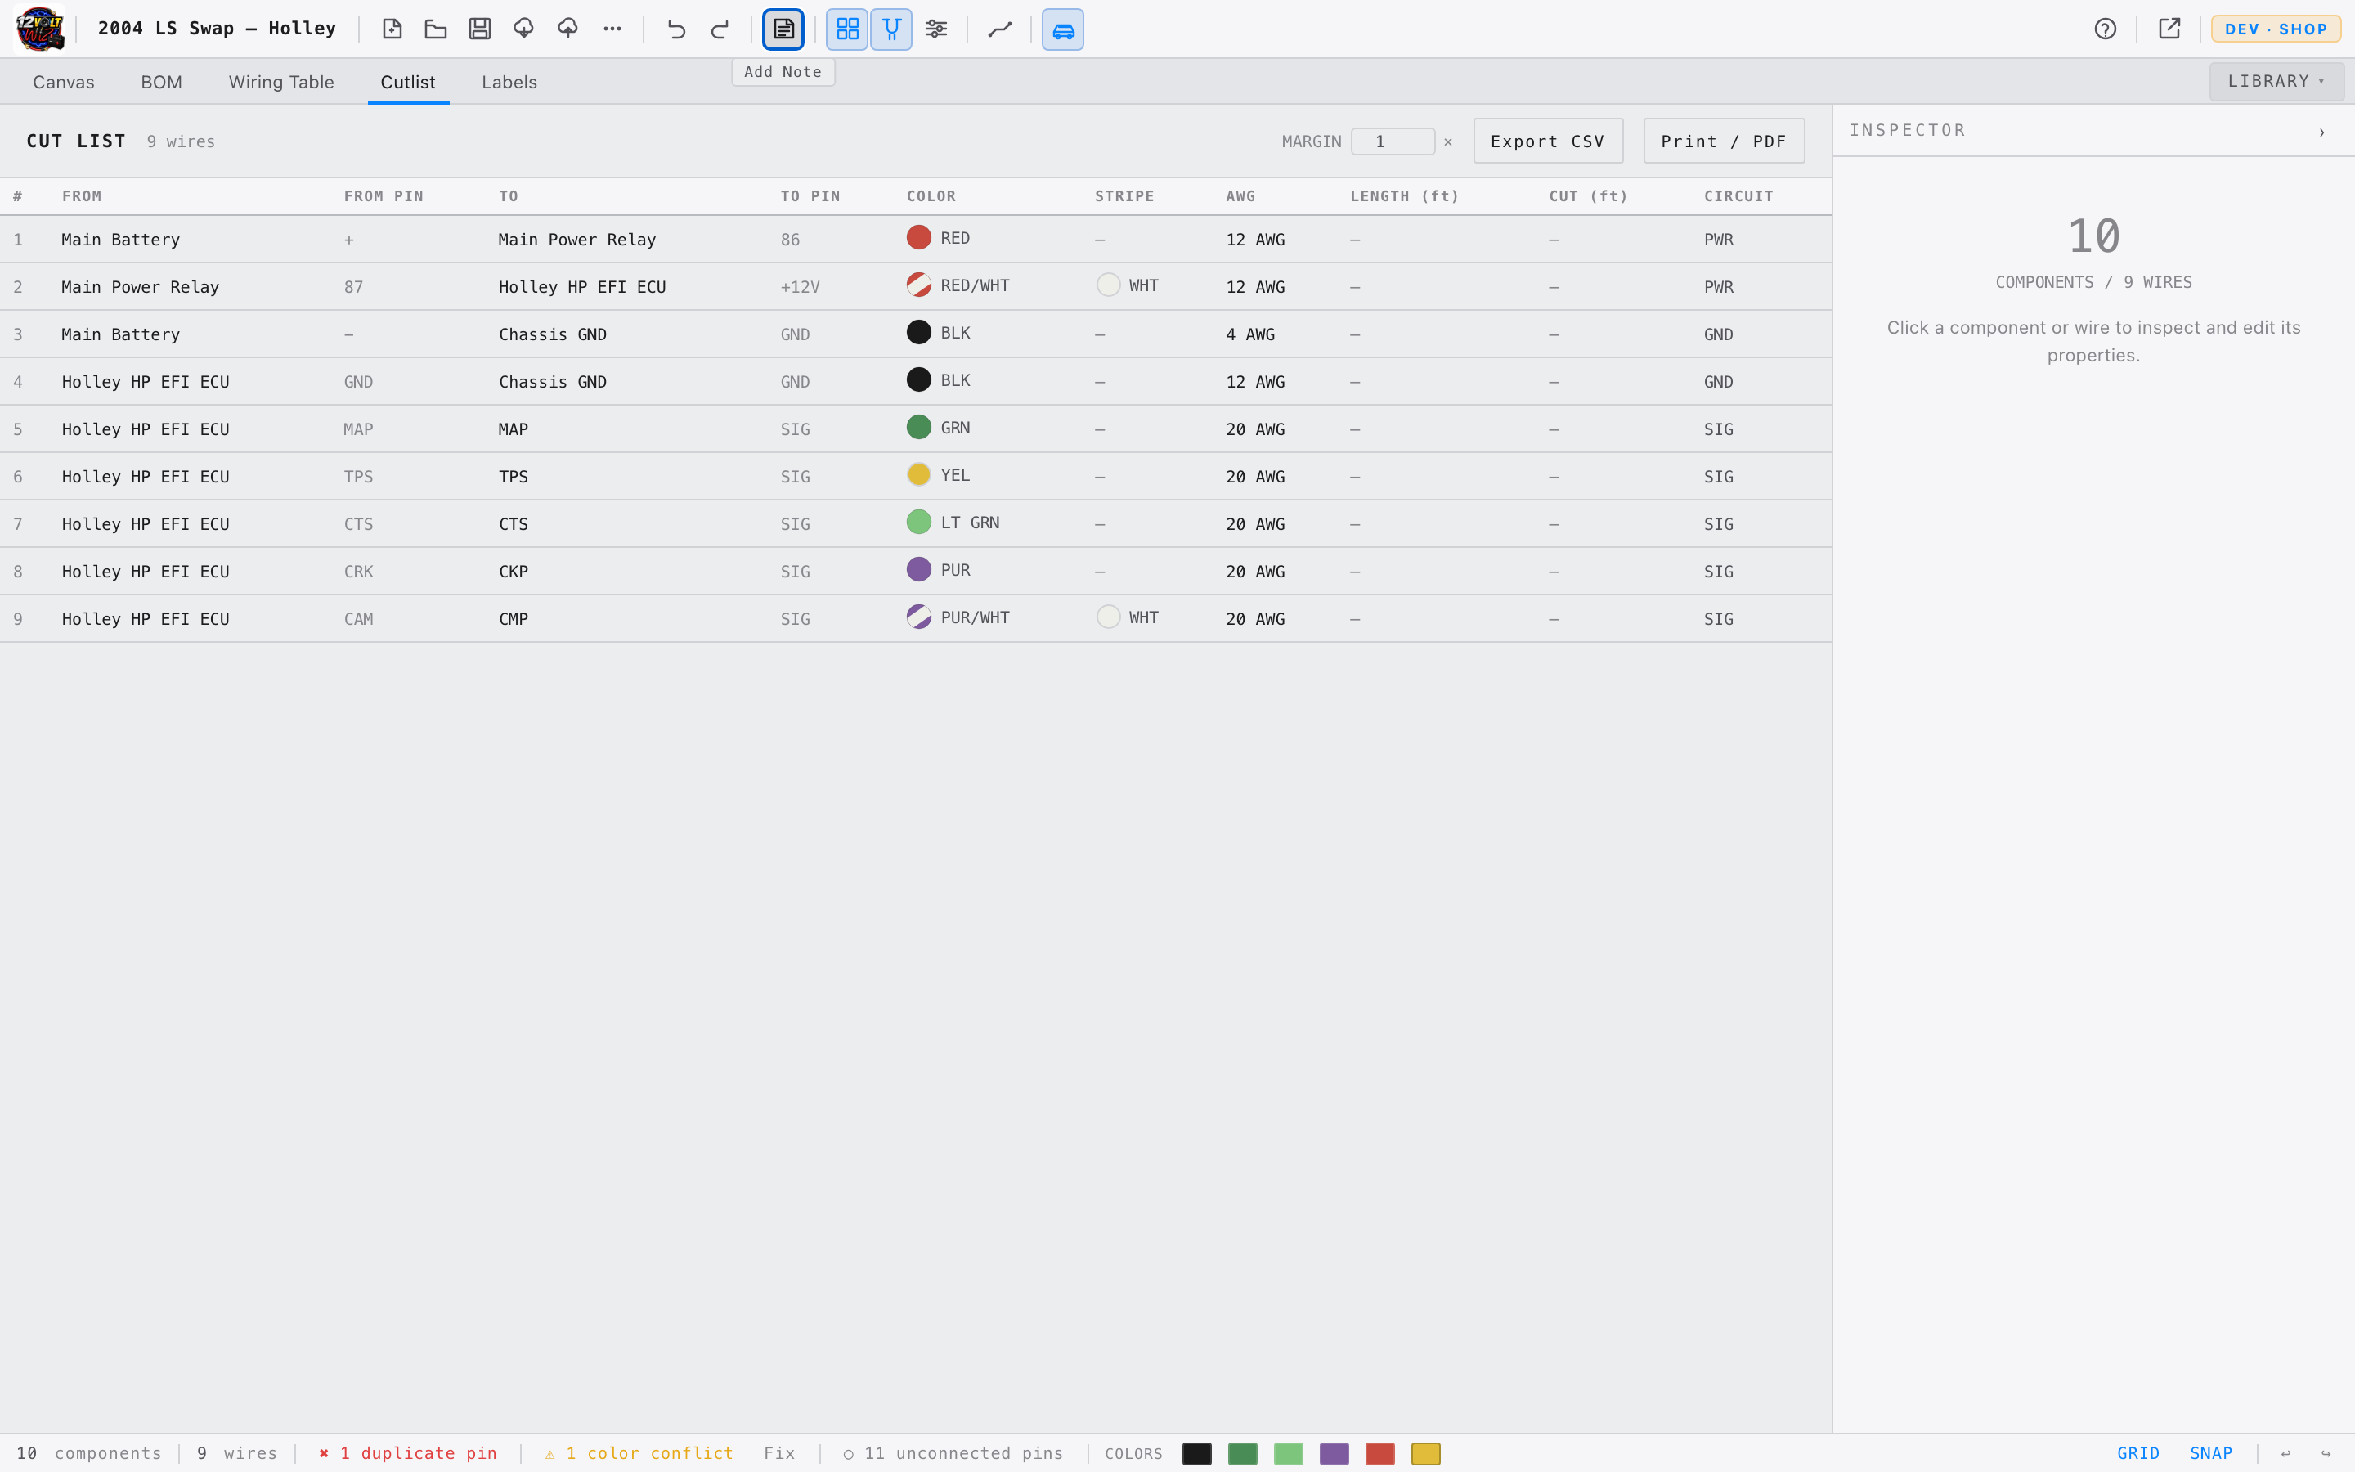Open a project folder

pos(436,29)
